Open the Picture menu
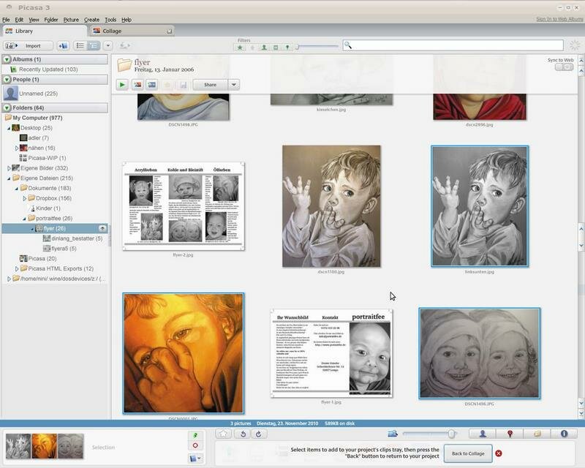The height and width of the screenshot is (468, 585). 71,20
